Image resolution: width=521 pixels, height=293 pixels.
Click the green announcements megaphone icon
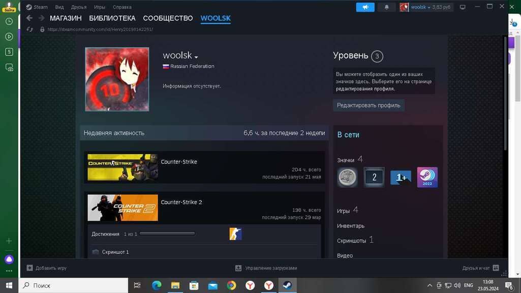(365, 7)
